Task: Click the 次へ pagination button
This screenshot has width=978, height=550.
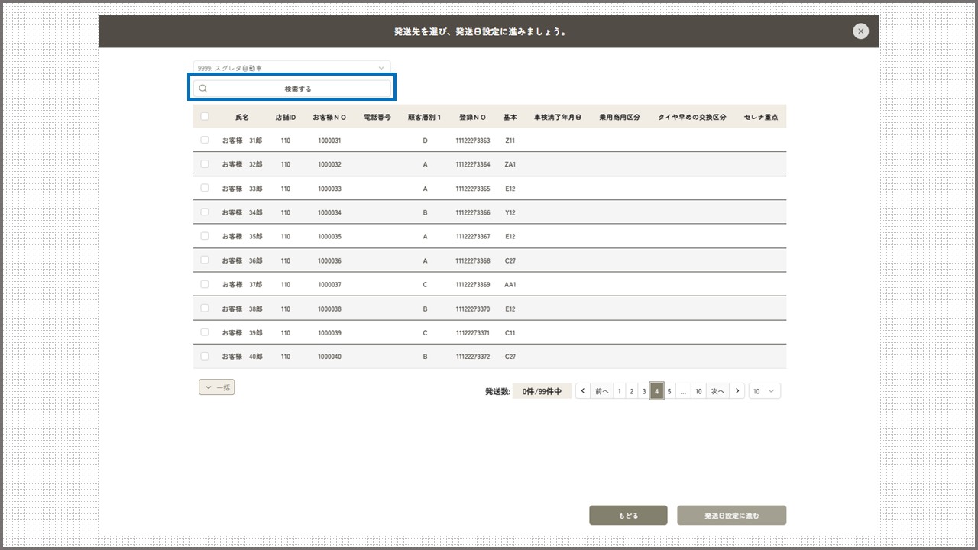Action: (717, 391)
